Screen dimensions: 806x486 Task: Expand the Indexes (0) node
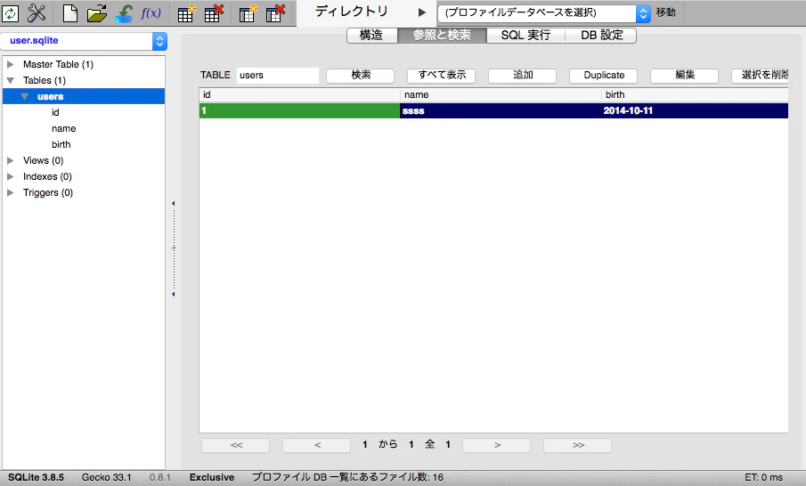[10, 176]
